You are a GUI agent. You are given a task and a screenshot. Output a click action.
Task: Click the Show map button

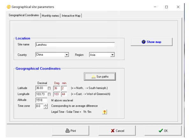152,42
